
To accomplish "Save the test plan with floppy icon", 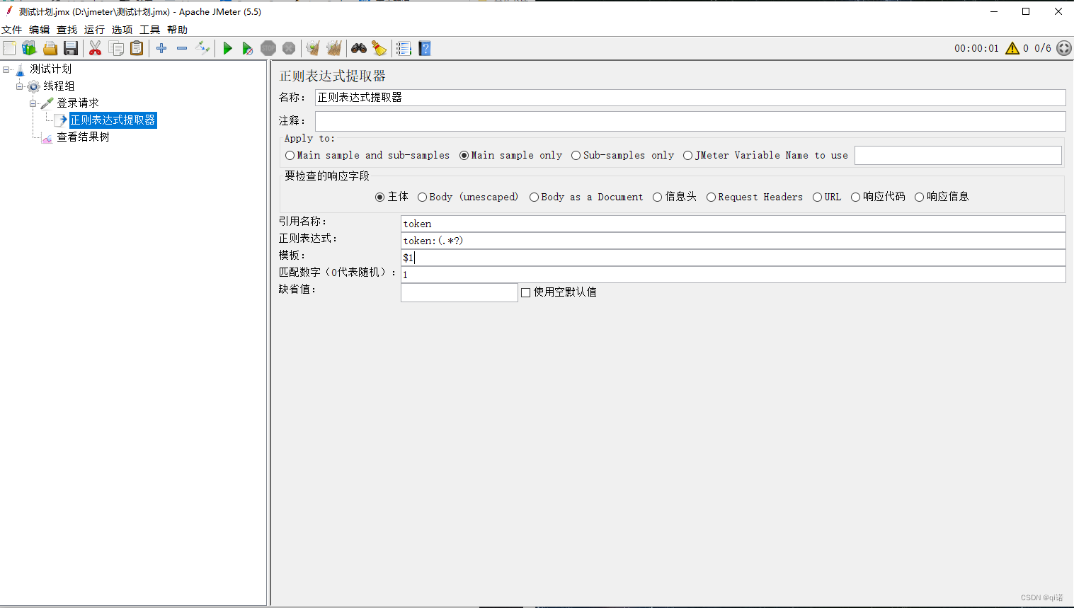I will click(x=71, y=48).
